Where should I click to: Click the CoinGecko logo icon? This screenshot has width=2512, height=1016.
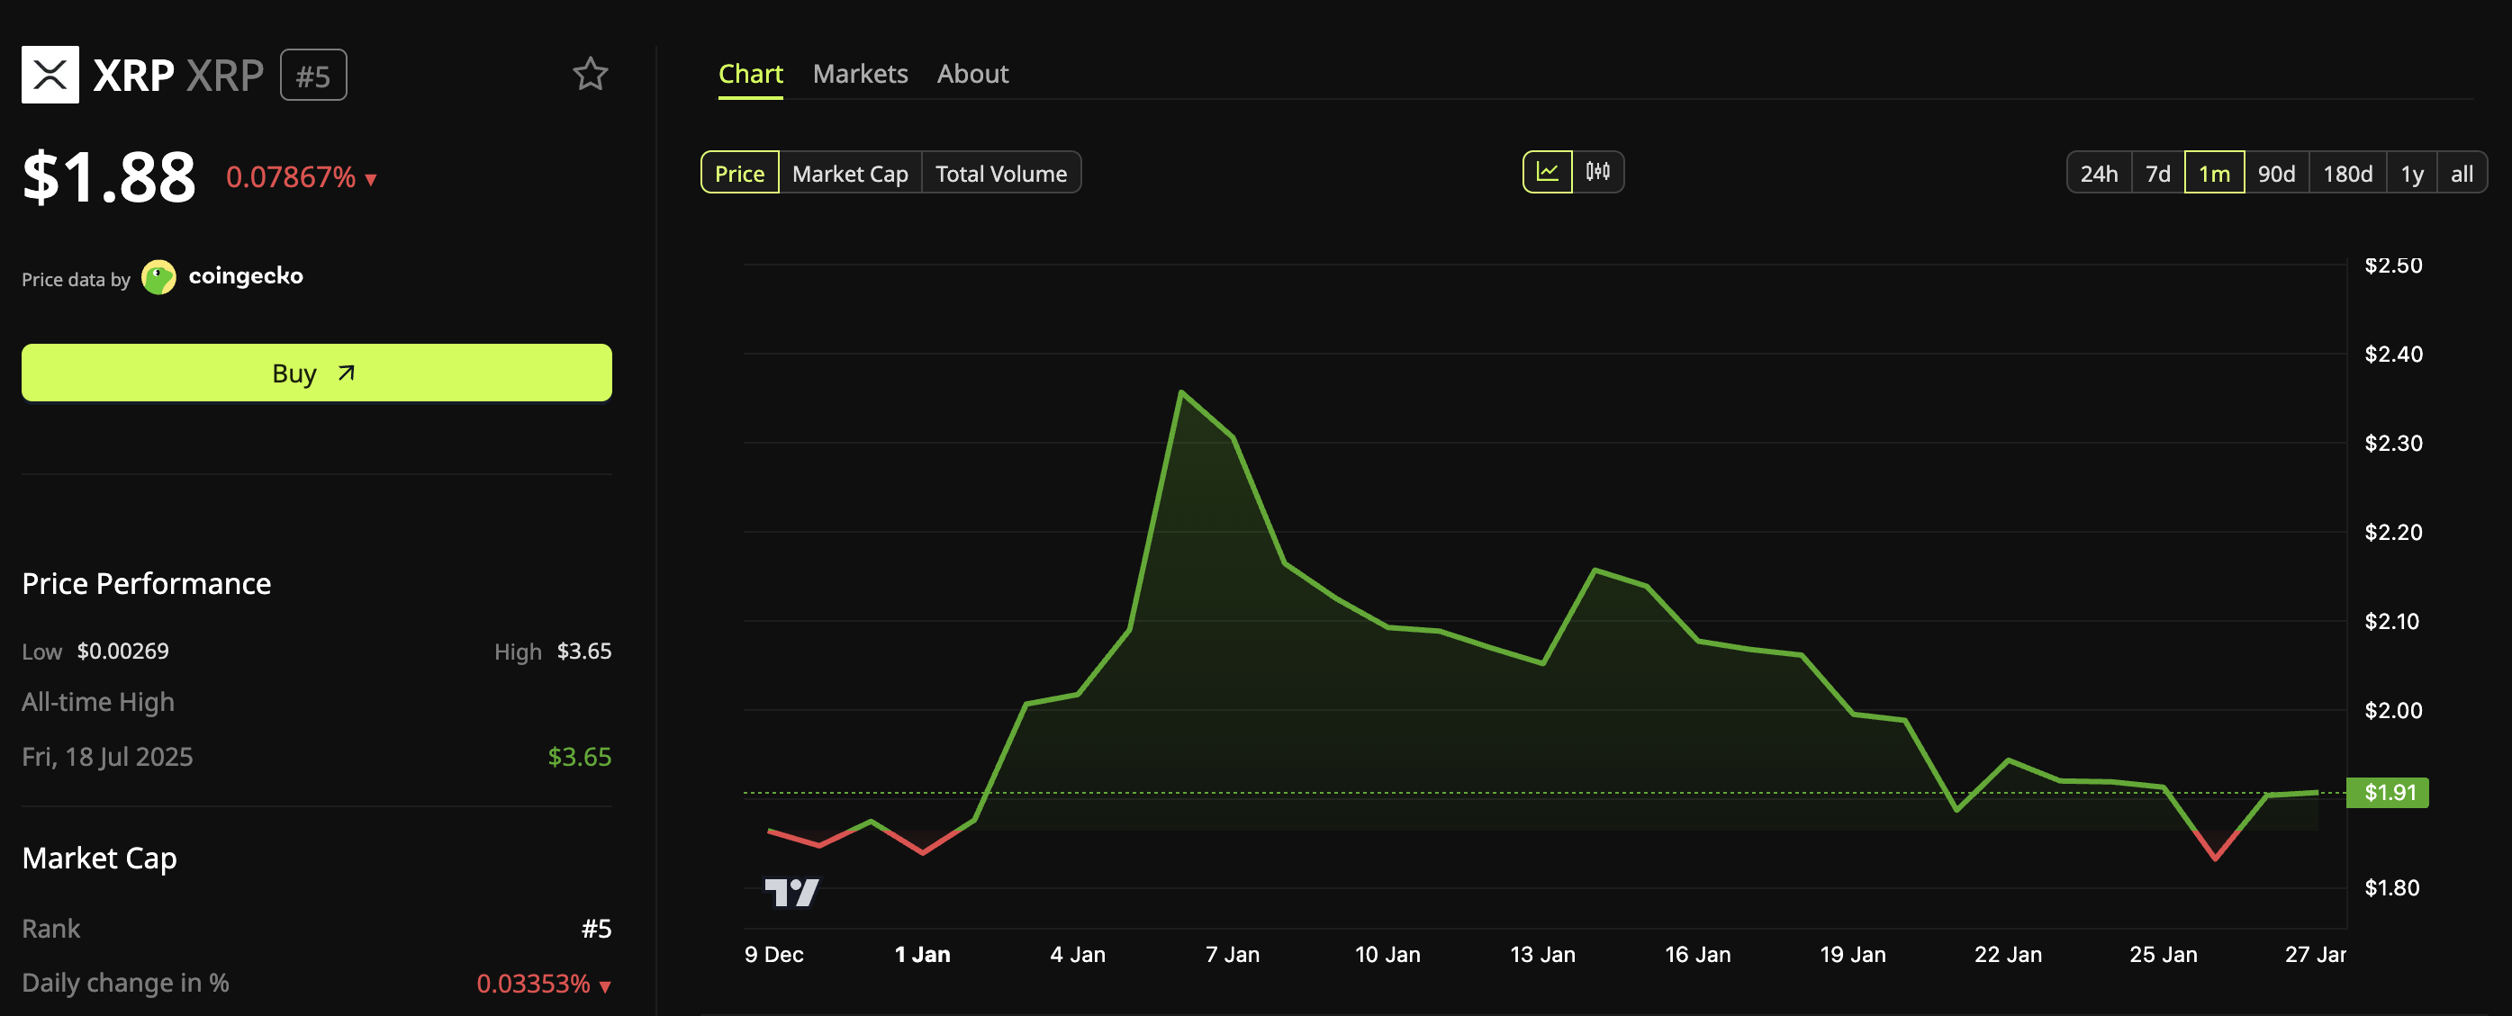(x=158, y=277)
